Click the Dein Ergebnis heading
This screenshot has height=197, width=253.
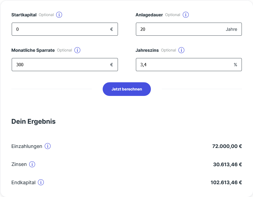(33, 122)
